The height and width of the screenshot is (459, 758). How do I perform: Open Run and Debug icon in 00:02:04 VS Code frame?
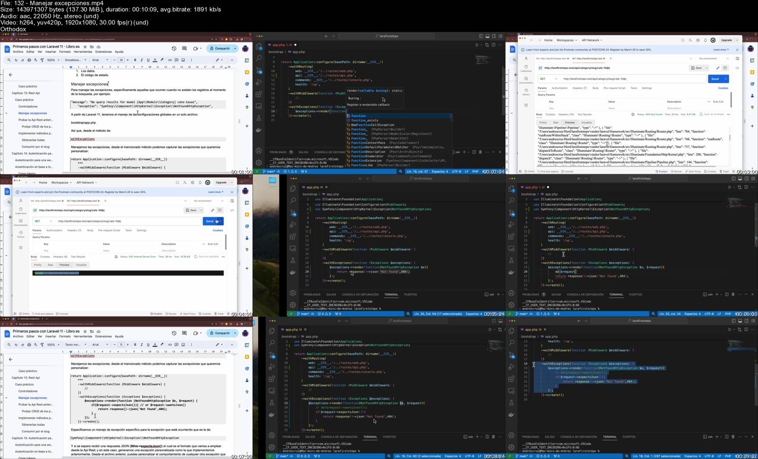[259, 82]
